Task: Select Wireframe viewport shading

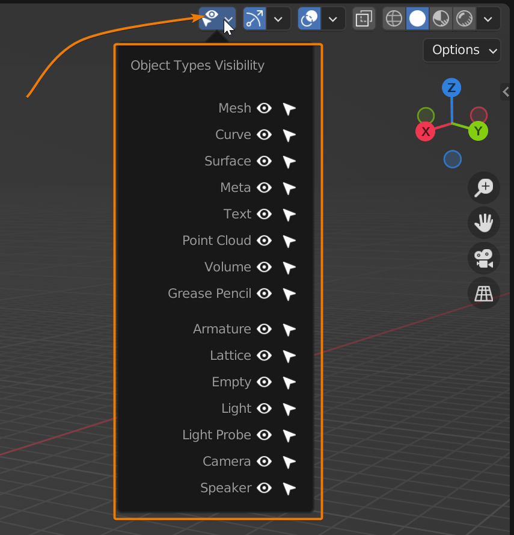Action: [x=394, y=19]
